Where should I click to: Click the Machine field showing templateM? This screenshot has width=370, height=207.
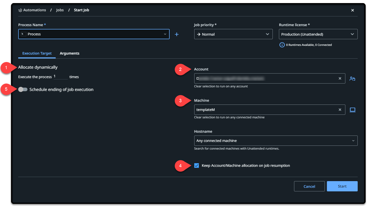tap(270, 110)
